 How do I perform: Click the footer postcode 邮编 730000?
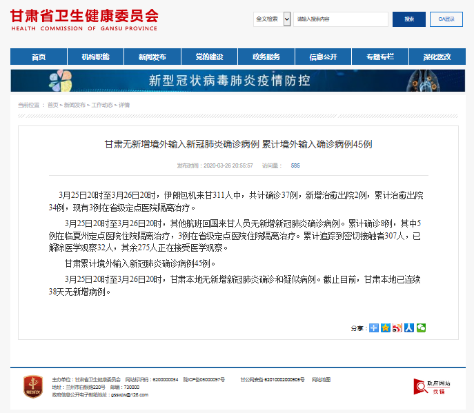125,387
